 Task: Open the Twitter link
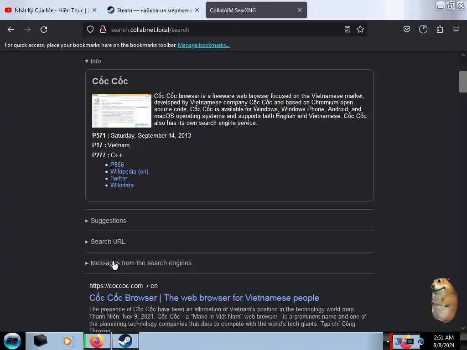[119, 178]
